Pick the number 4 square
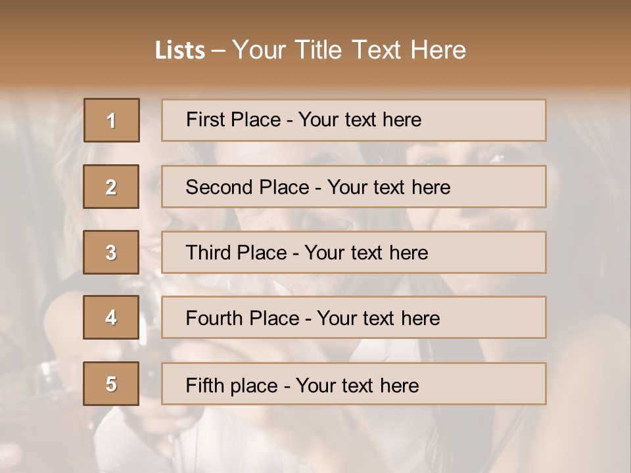 [111, 317]
